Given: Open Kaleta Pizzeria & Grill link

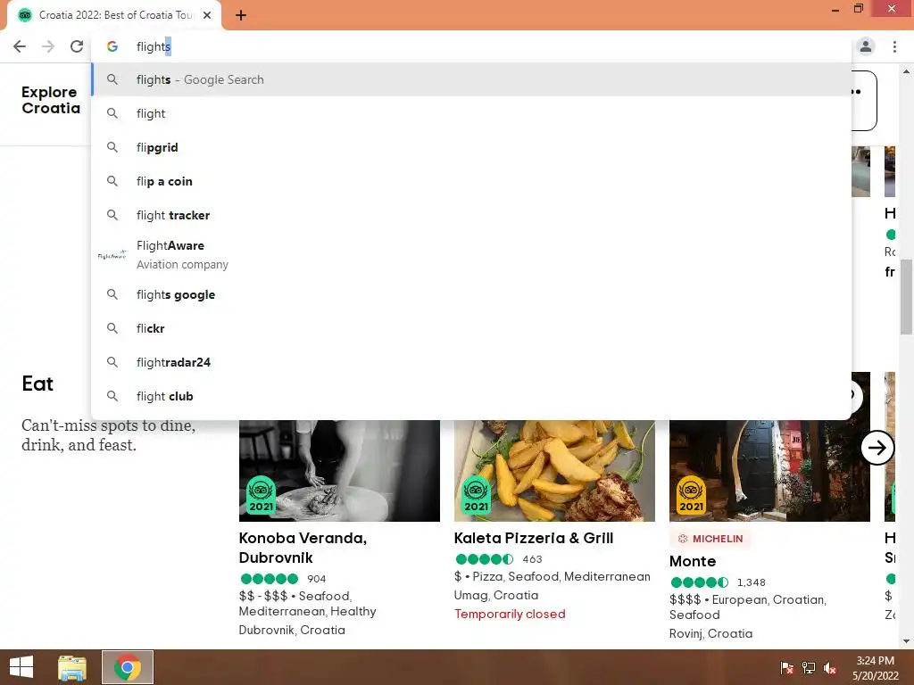Looking at the screenshot, I should 534,538.
